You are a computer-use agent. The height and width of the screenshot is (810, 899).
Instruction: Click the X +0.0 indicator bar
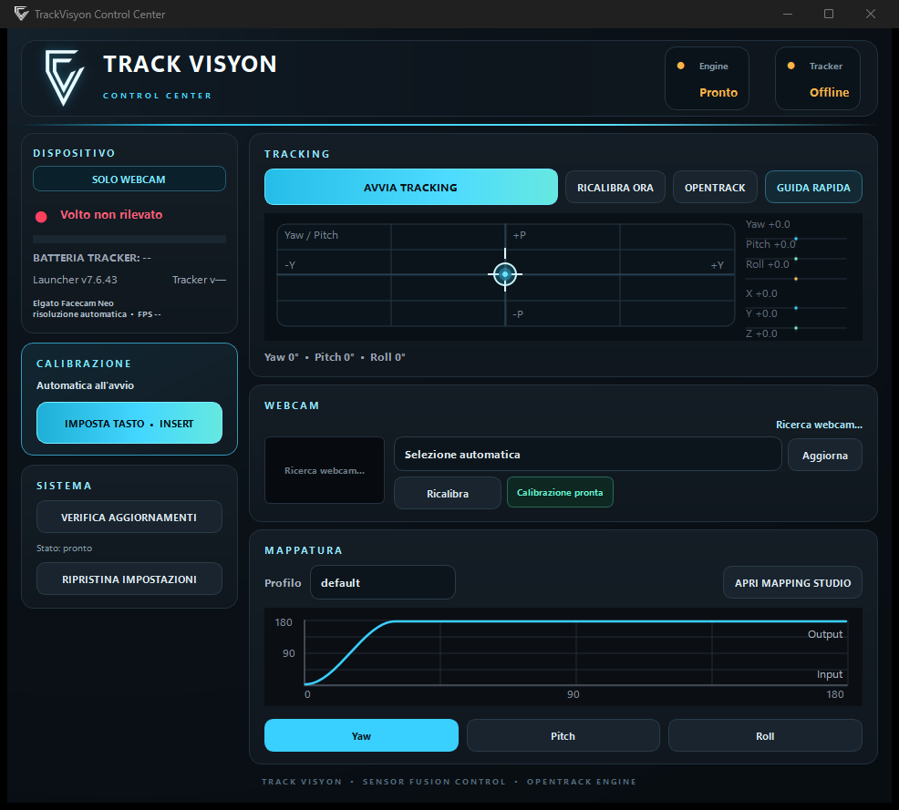tap(796, 308)
